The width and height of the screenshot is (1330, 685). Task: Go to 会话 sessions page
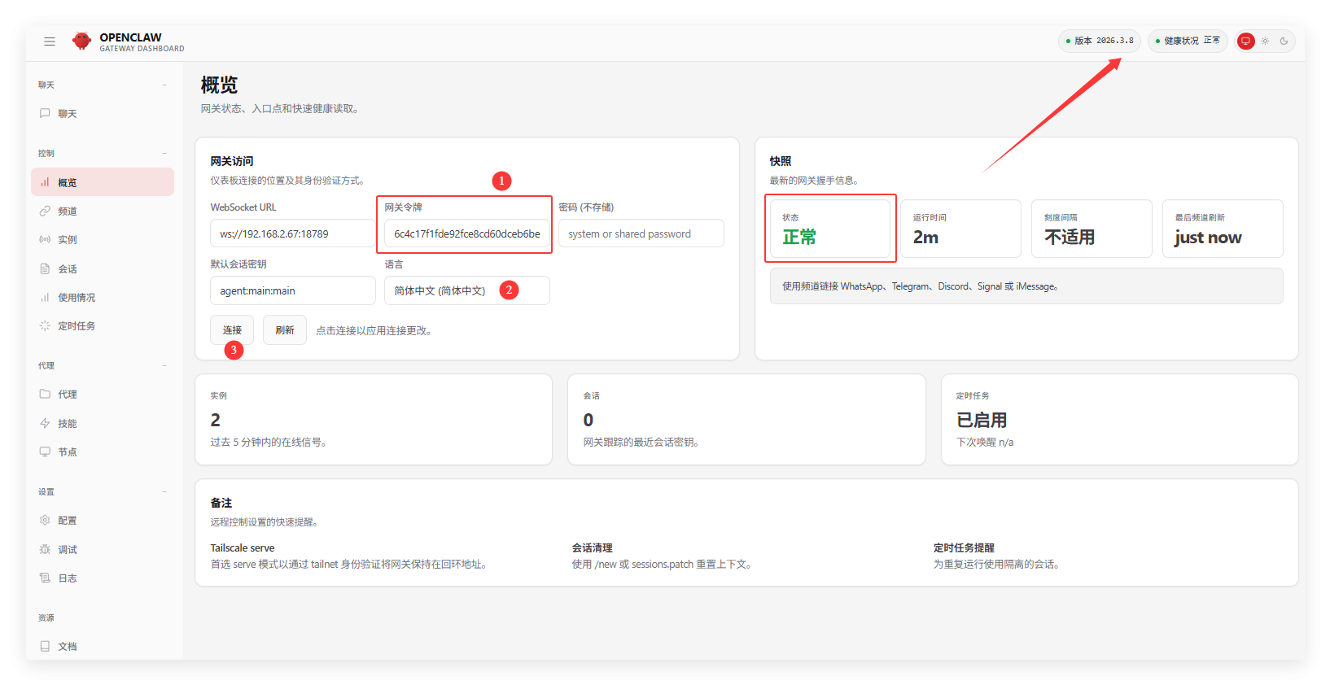(68, 269)
